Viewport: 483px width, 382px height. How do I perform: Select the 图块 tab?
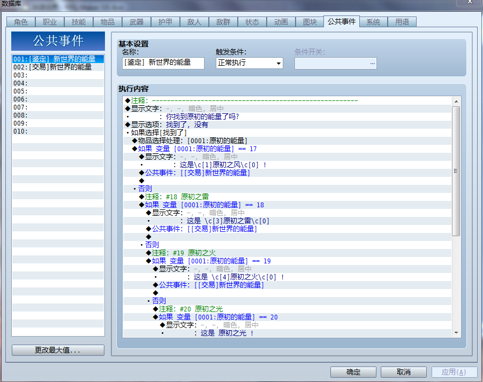click(x=310, y=22)
